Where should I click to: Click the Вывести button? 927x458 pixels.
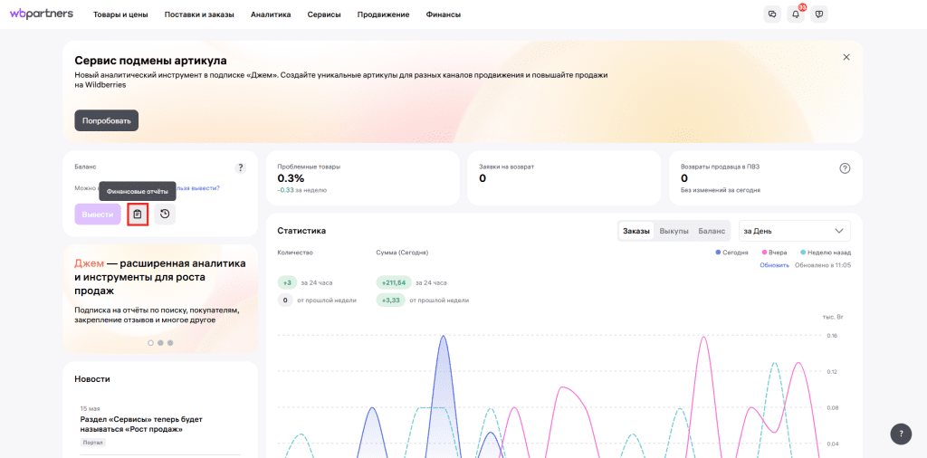point(98,214)
